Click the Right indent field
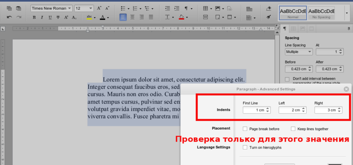Screen dimensions: 353x165 coord(328,110)
